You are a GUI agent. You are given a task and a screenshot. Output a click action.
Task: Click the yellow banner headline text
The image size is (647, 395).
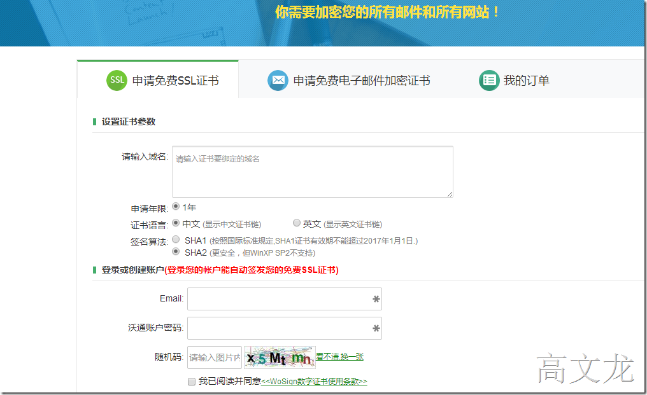(387, 12)
